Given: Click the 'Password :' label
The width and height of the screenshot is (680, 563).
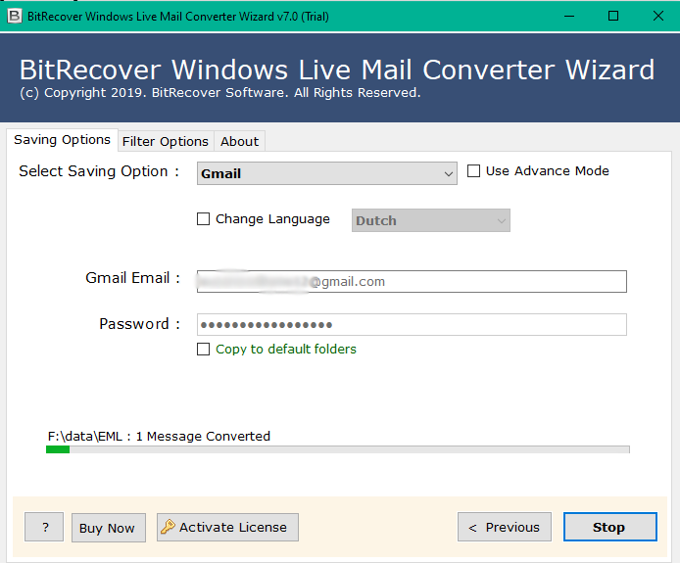Looking at the screenshot, I should click(x=139, y=324).
